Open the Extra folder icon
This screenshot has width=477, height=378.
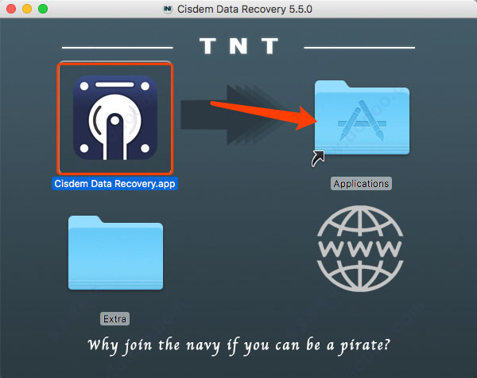click(115, 252)
